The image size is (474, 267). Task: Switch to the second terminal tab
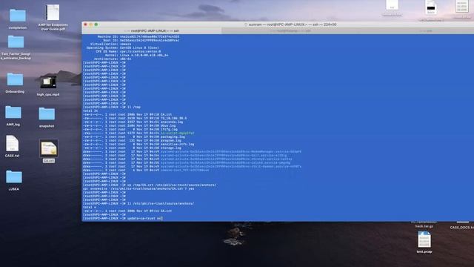[290, 31]
